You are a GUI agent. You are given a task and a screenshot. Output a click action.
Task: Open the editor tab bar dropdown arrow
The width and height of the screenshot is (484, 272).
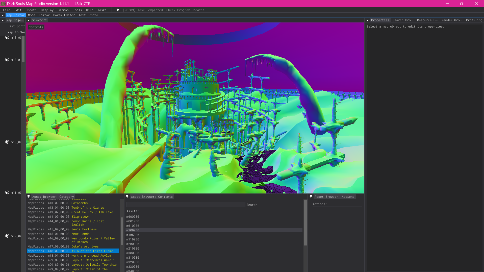click(x=3, y=15)
